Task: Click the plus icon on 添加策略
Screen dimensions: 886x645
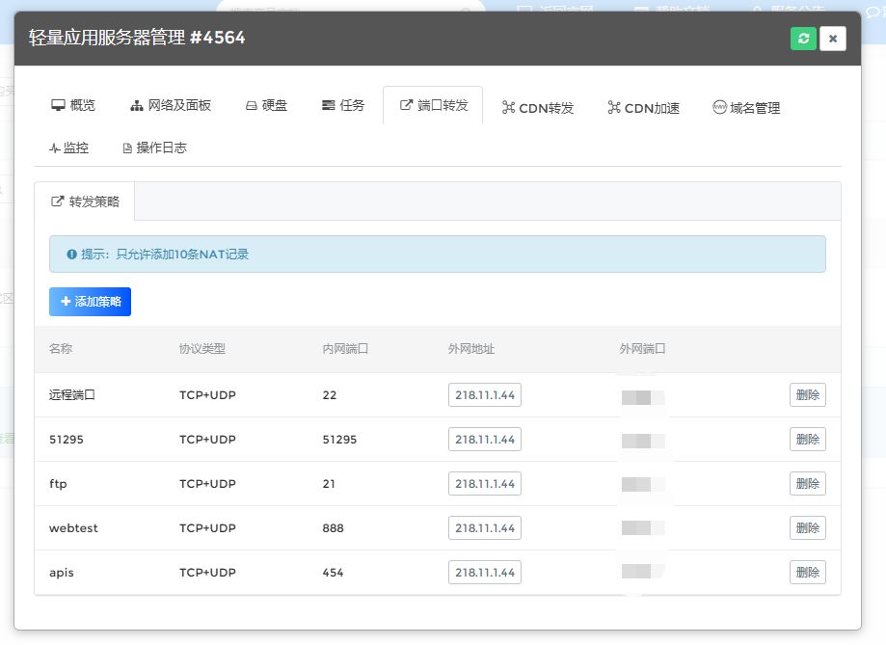Action: coord(66,302)
